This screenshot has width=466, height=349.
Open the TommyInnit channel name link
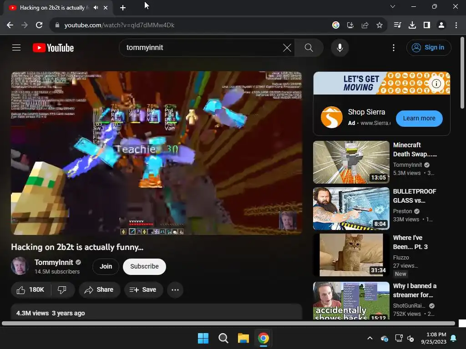54,262
